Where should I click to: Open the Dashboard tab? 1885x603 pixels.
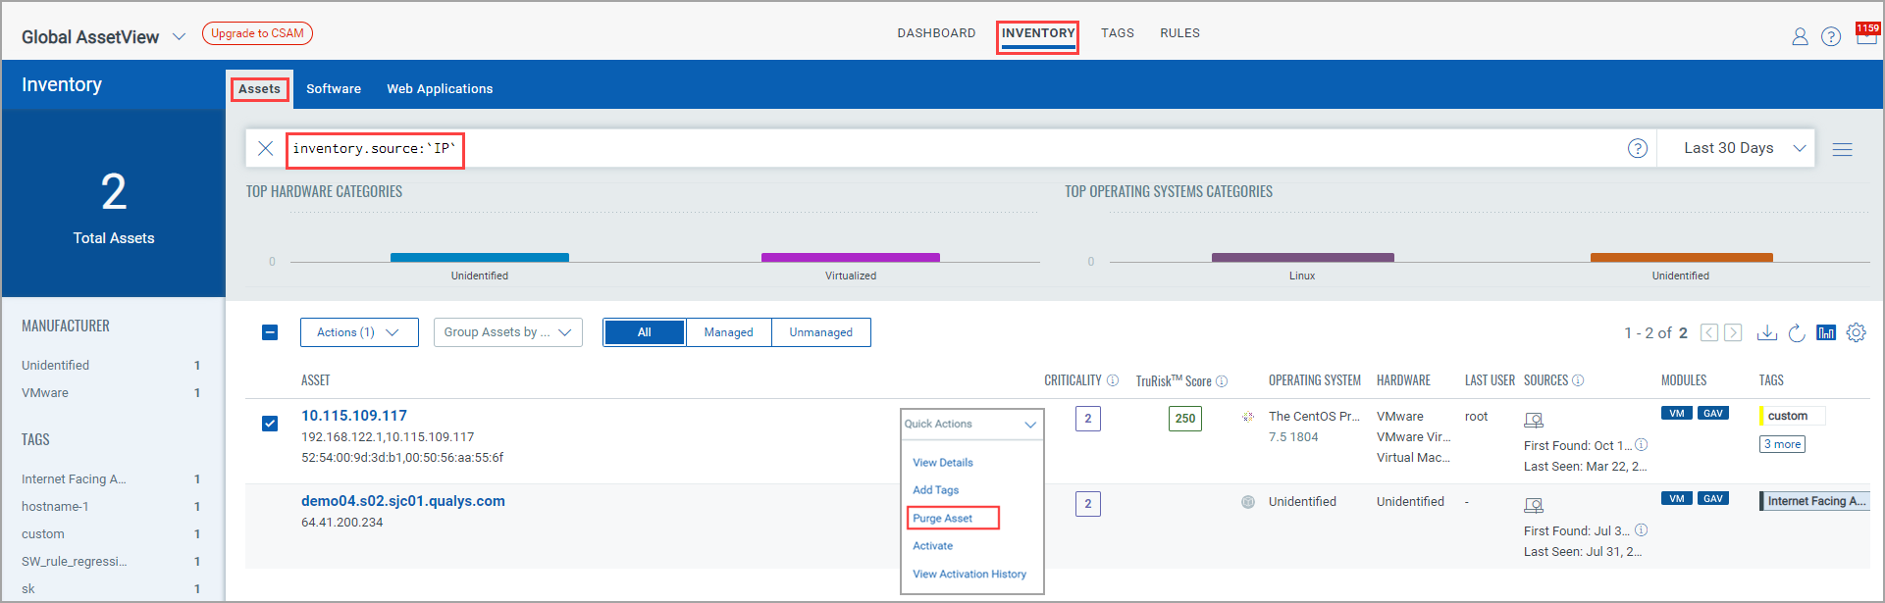click(936, 33)
